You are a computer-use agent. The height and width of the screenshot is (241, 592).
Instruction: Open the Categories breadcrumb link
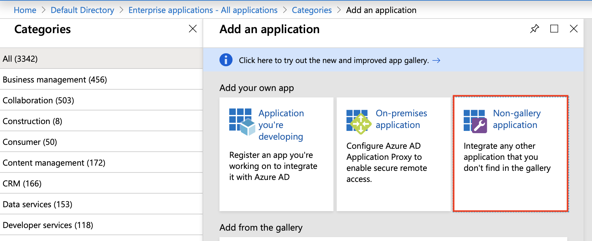(x=312, y=10)
